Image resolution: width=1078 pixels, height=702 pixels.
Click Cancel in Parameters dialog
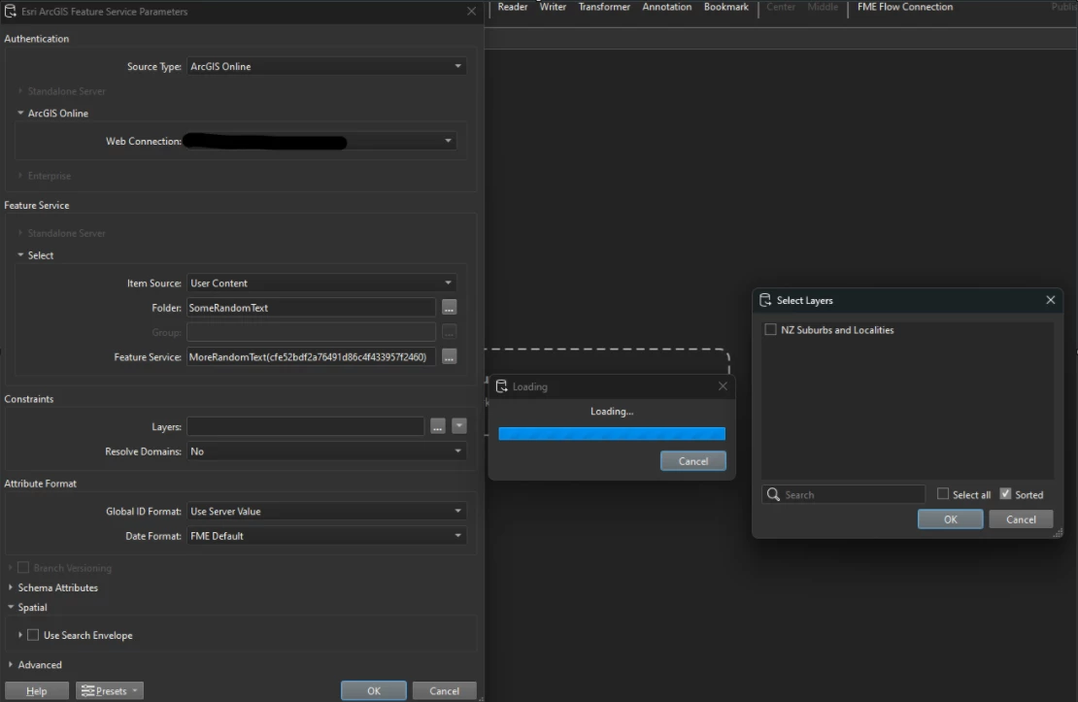tap(444, 690)
